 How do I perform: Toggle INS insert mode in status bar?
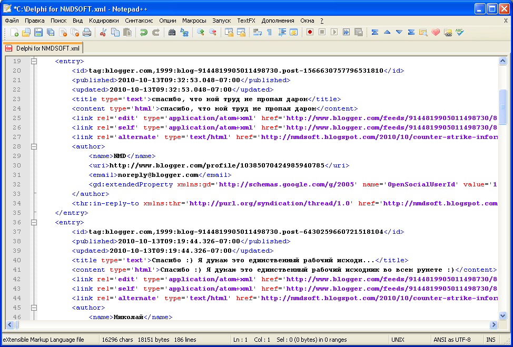[x=491, y=340]
